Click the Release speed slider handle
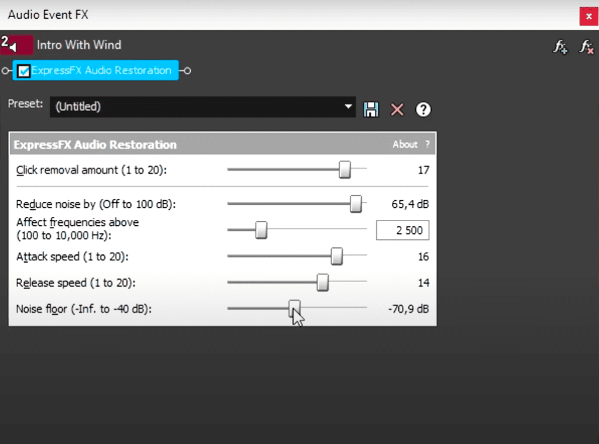The width and height of the screenshot is (599, 444). (322, 283)
